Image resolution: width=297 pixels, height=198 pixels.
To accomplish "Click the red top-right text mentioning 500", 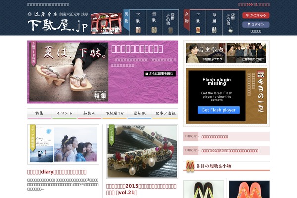I will pyautogui.click(x=254, y=5).
